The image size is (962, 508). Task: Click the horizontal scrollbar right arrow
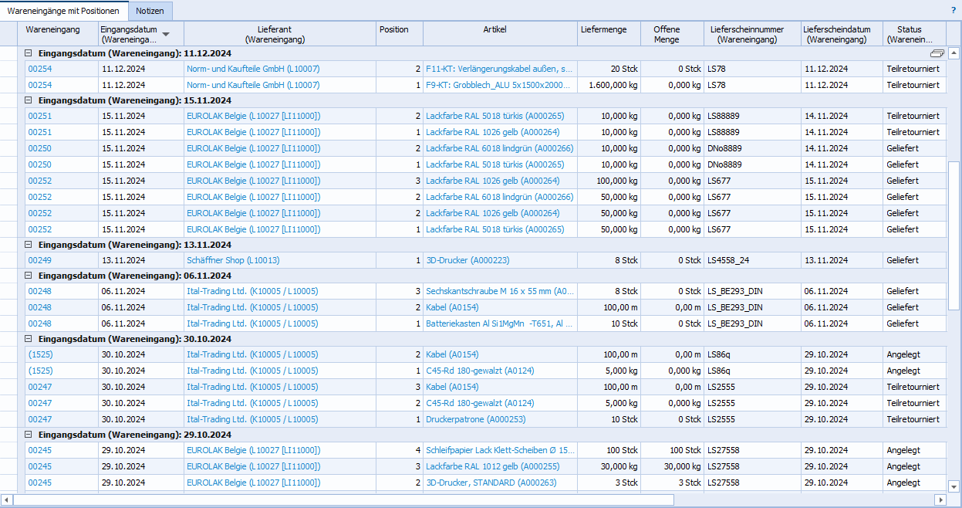coord(940,500)
